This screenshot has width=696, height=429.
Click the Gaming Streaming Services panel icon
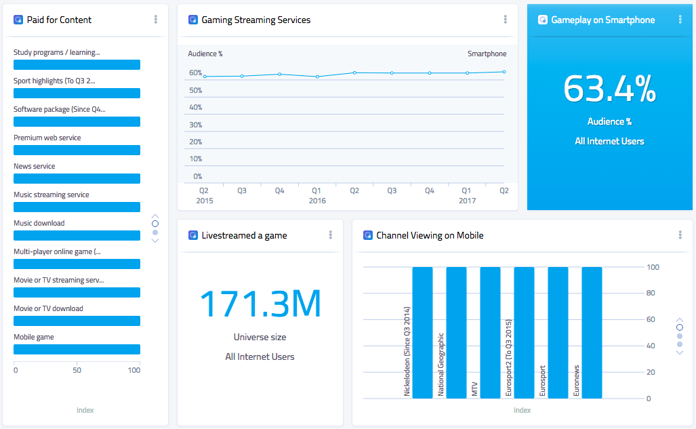coord(193,20)
